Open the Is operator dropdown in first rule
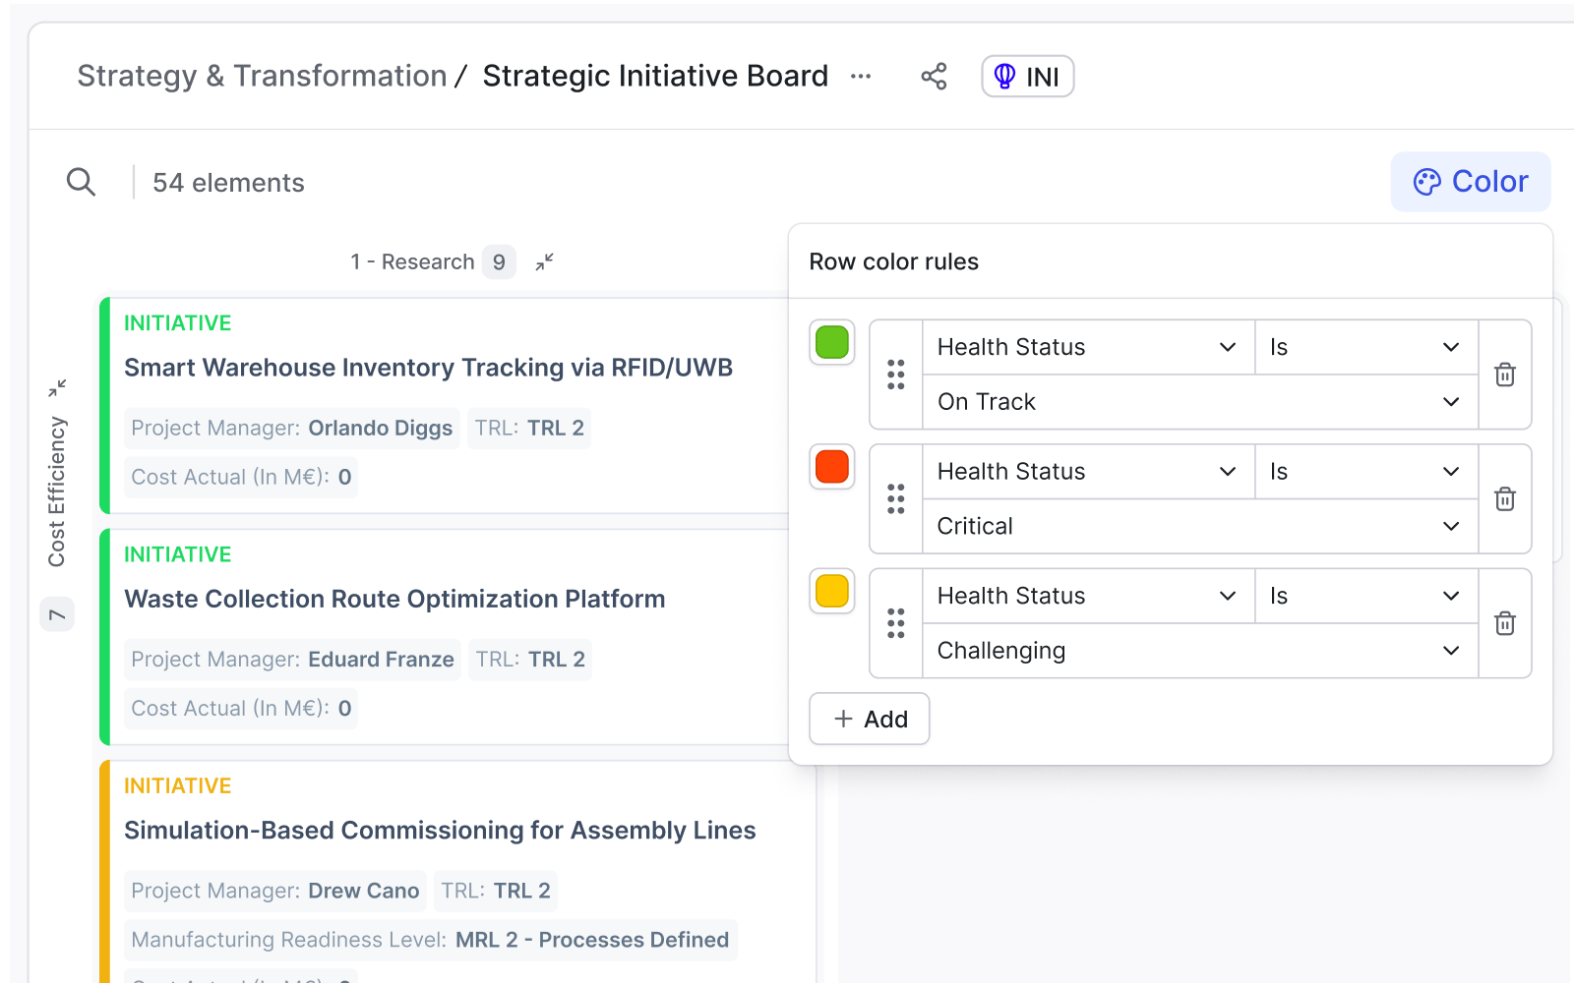 click(1366, 347)
